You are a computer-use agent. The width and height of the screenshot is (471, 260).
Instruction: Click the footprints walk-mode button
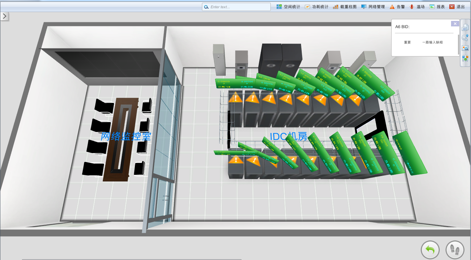pyautogui.click(x=455, y=250)
